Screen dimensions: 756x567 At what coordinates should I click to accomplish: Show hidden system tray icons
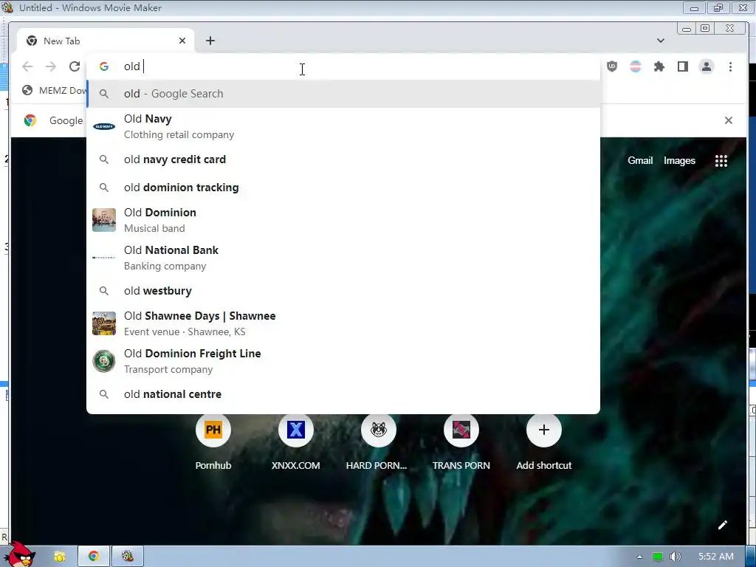[x=640, y=557]
